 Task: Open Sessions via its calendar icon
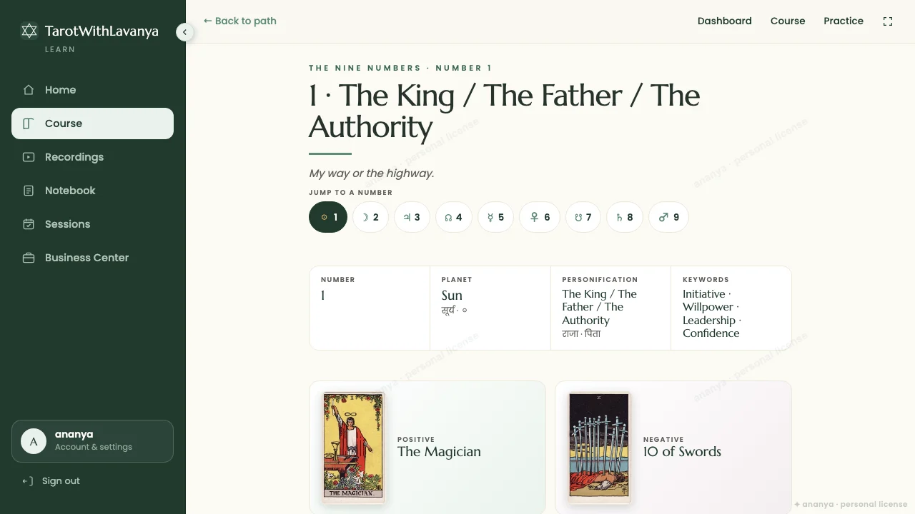tap(29, 224)
